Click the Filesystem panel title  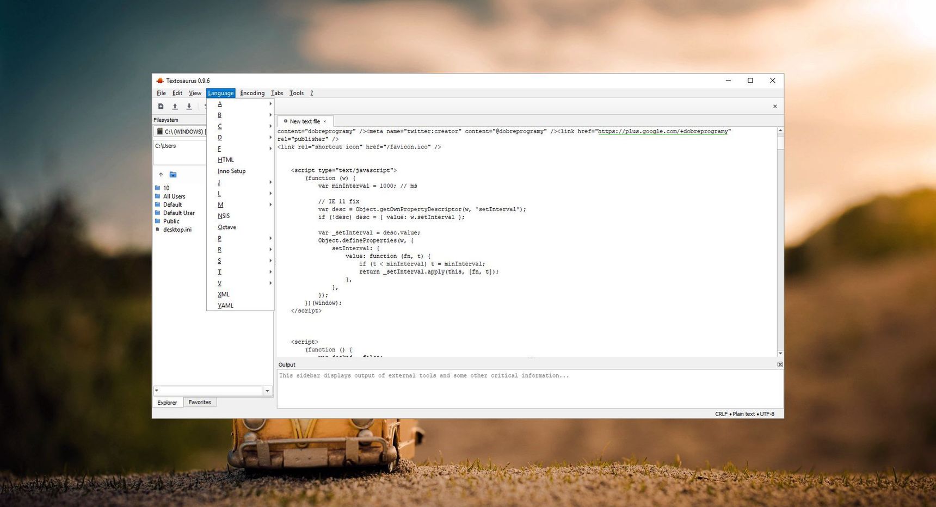pyautogui.click(x=166, y=120)
